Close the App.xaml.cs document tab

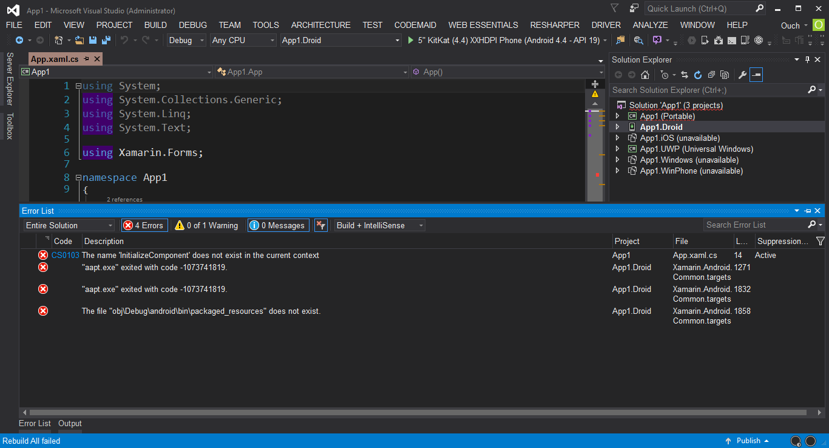coord(96,59)
